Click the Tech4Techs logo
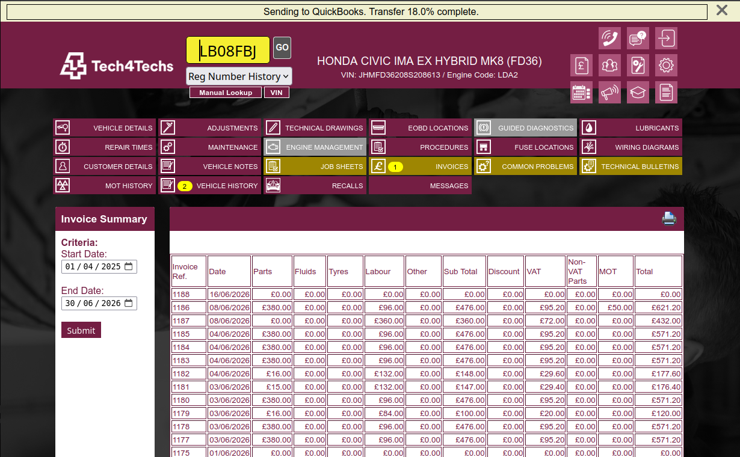This screenshot has height=457, width=740. 117,66
